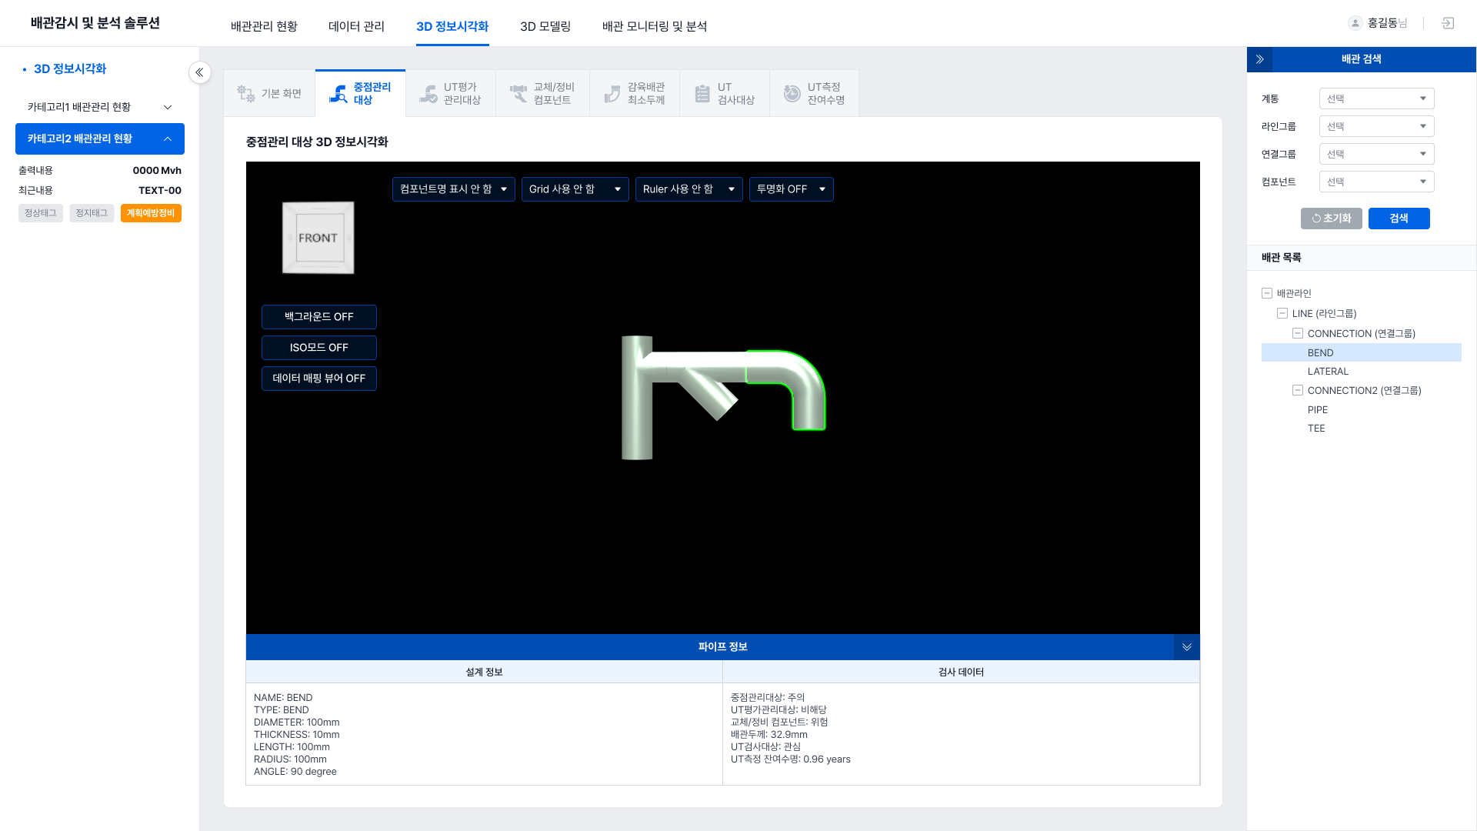This screenshot has width=1477, height=831.
Task: Collapse the CONNECTION (연결그룹) node
Action: point(1298,333)
